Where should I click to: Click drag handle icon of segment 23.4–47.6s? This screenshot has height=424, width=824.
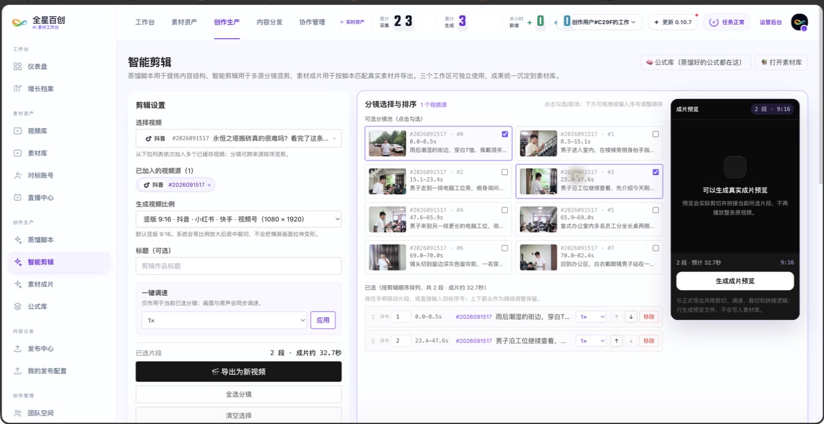pyautogui.click(x=373, y=340)
